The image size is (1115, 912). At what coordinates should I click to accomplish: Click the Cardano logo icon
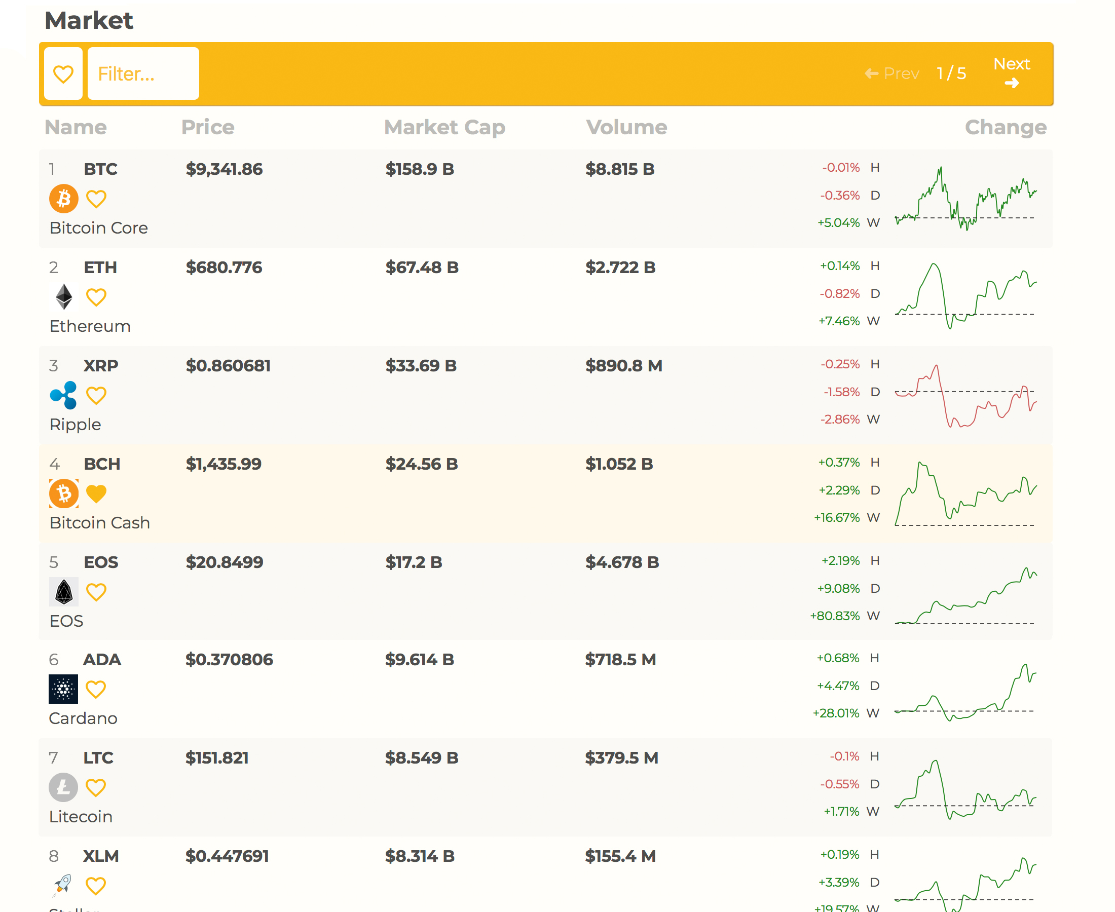63,689
